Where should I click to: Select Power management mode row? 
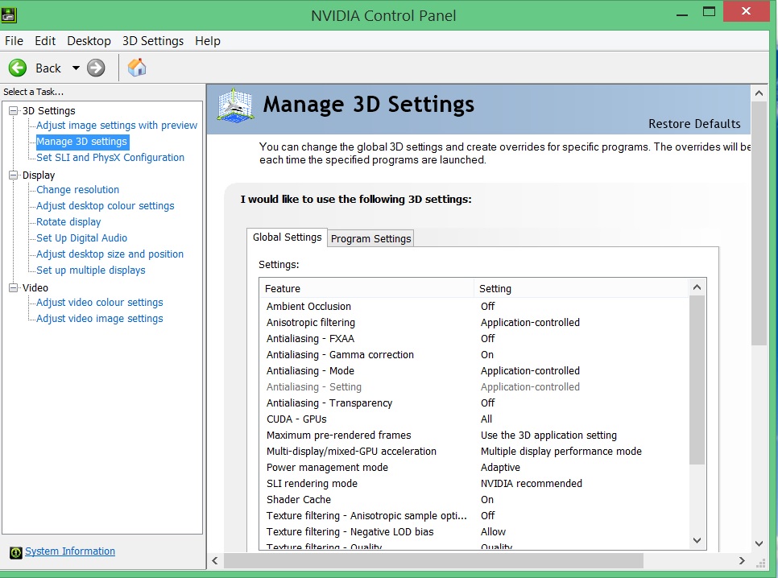[x=474, y=468]
